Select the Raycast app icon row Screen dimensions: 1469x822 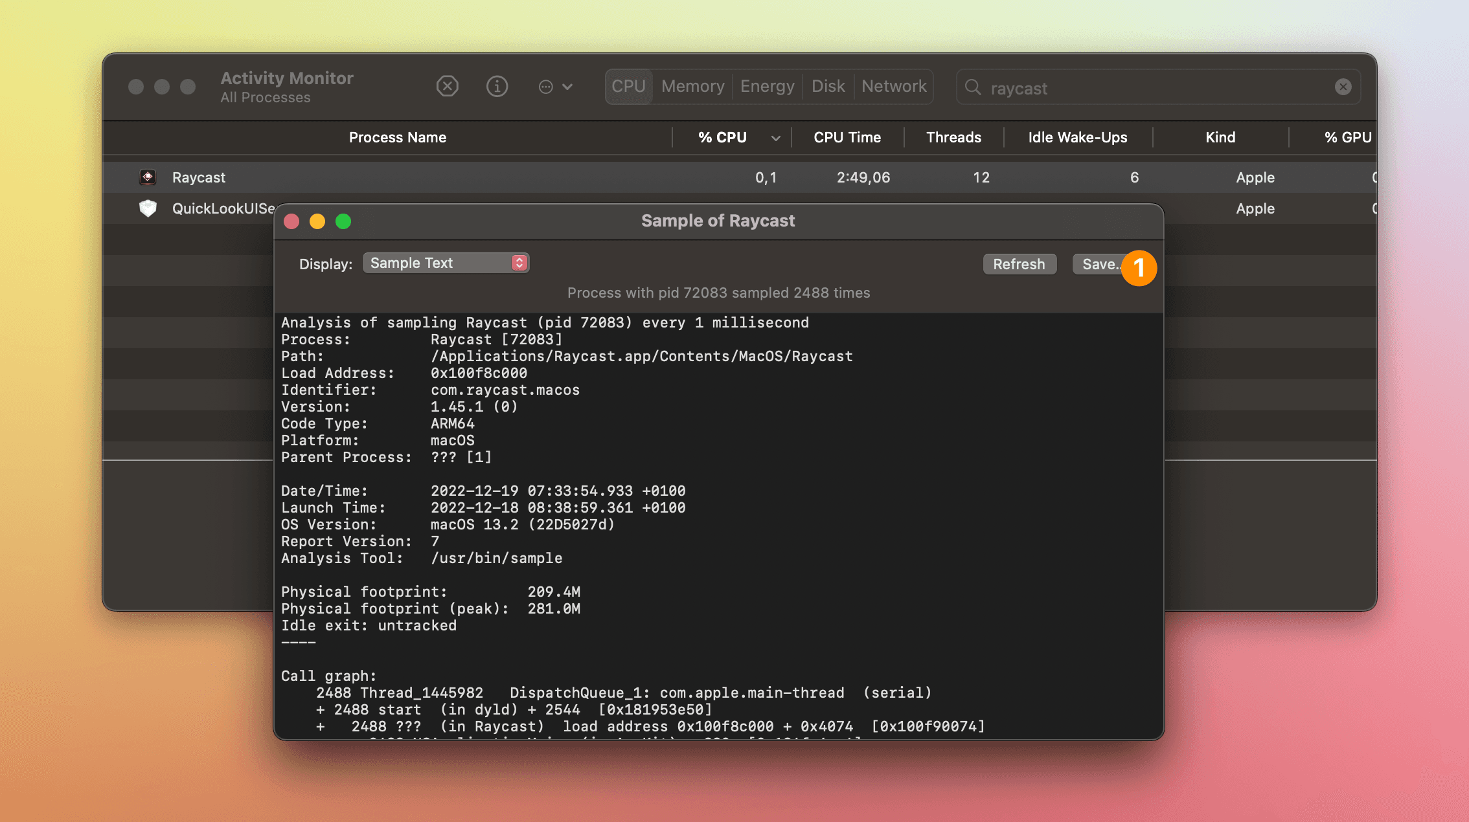148,177
